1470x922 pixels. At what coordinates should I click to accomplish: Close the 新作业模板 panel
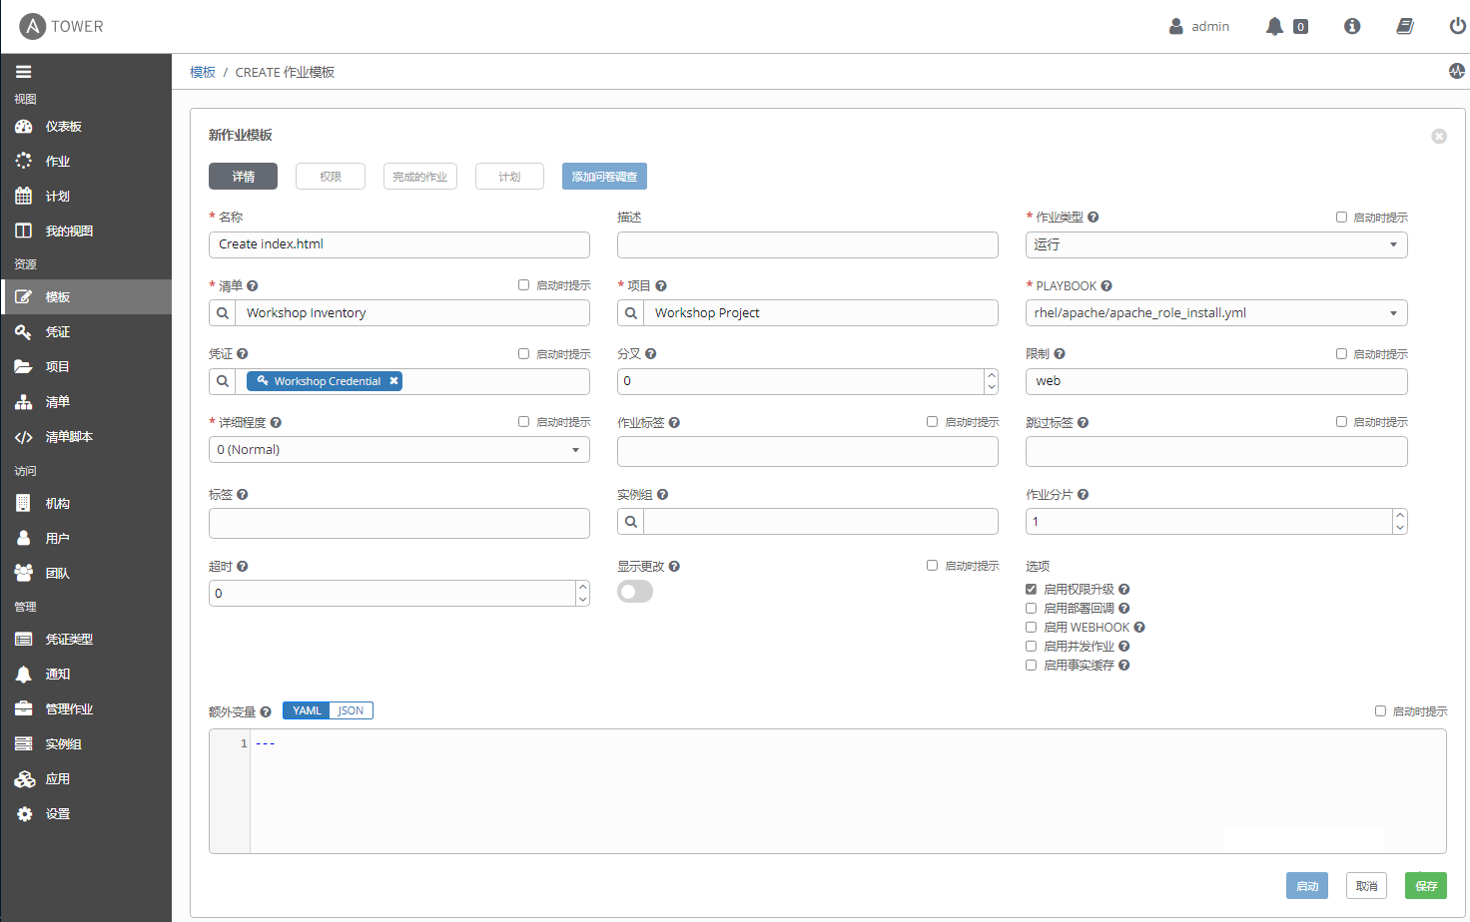pos(1439,136)
